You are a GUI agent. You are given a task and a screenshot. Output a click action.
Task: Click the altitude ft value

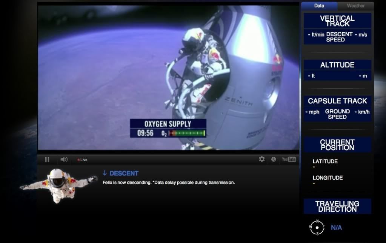point(311,76)
